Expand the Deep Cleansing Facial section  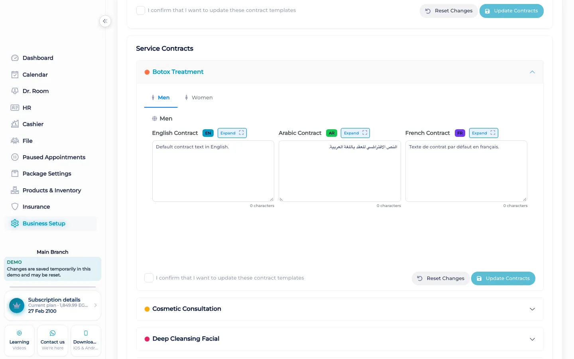(x=340, y=339)
